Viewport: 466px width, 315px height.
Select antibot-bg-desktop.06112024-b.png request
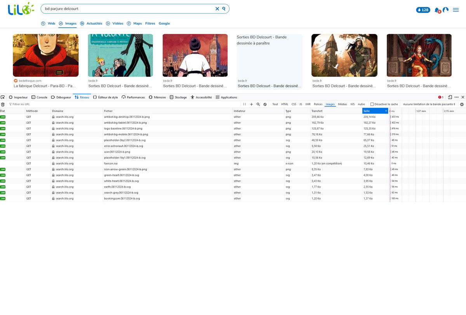click(x=233, y=117)
